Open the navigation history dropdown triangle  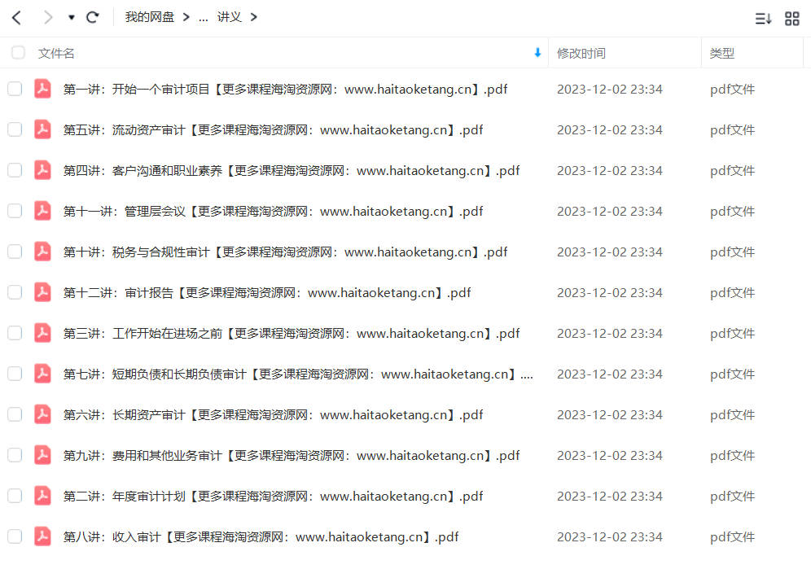[72, 18]
